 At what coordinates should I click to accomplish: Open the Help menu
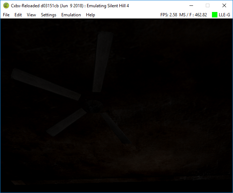click(x=90, y=15)
